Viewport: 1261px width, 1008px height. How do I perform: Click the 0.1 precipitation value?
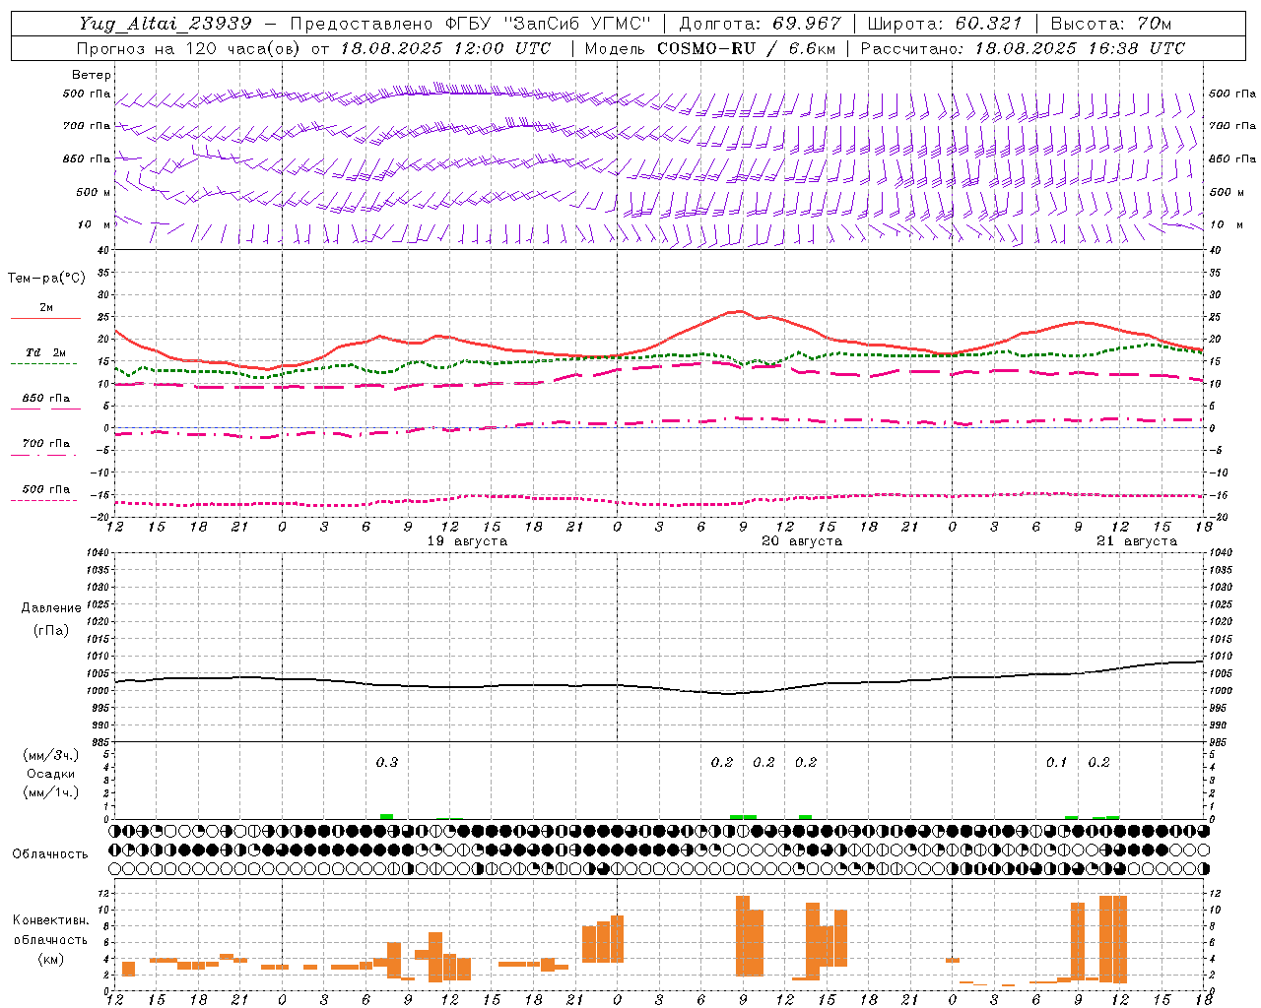click(1057, 762)
